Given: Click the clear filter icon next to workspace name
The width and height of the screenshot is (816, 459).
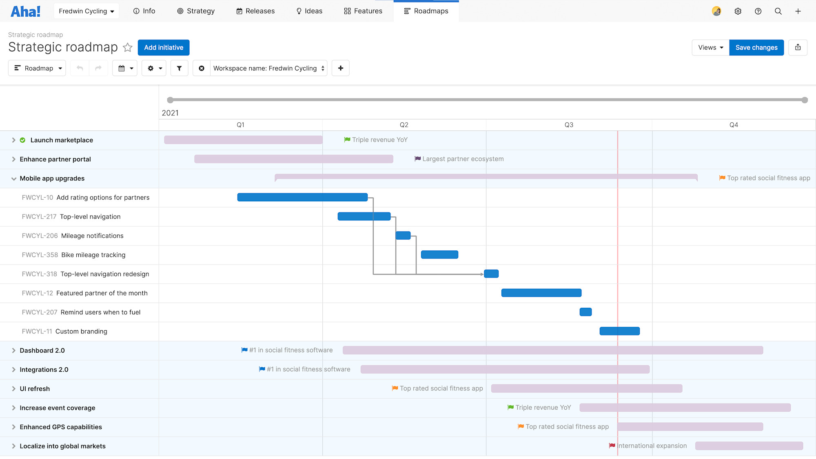Looking at the screenshot, I should [x=202, y=68].
